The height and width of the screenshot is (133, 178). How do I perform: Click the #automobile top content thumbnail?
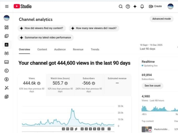point(147,129)
